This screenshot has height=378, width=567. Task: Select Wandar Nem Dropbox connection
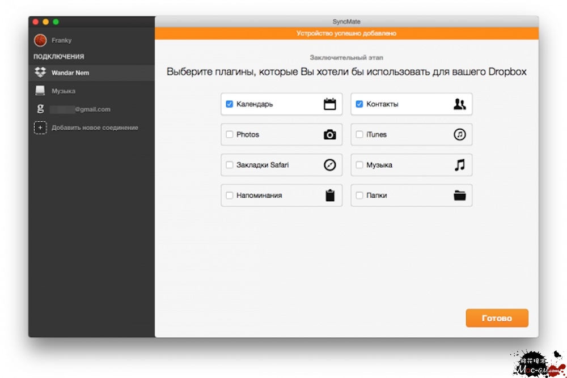pyautogui.click(x=70, y=73)
